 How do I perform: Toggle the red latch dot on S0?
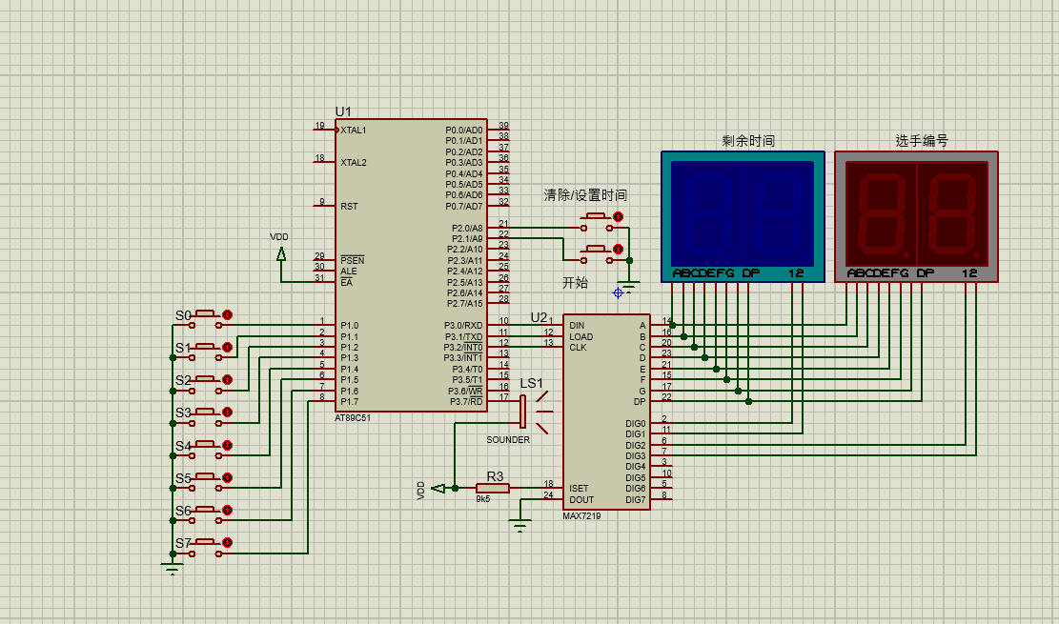(x=228, y=314)
